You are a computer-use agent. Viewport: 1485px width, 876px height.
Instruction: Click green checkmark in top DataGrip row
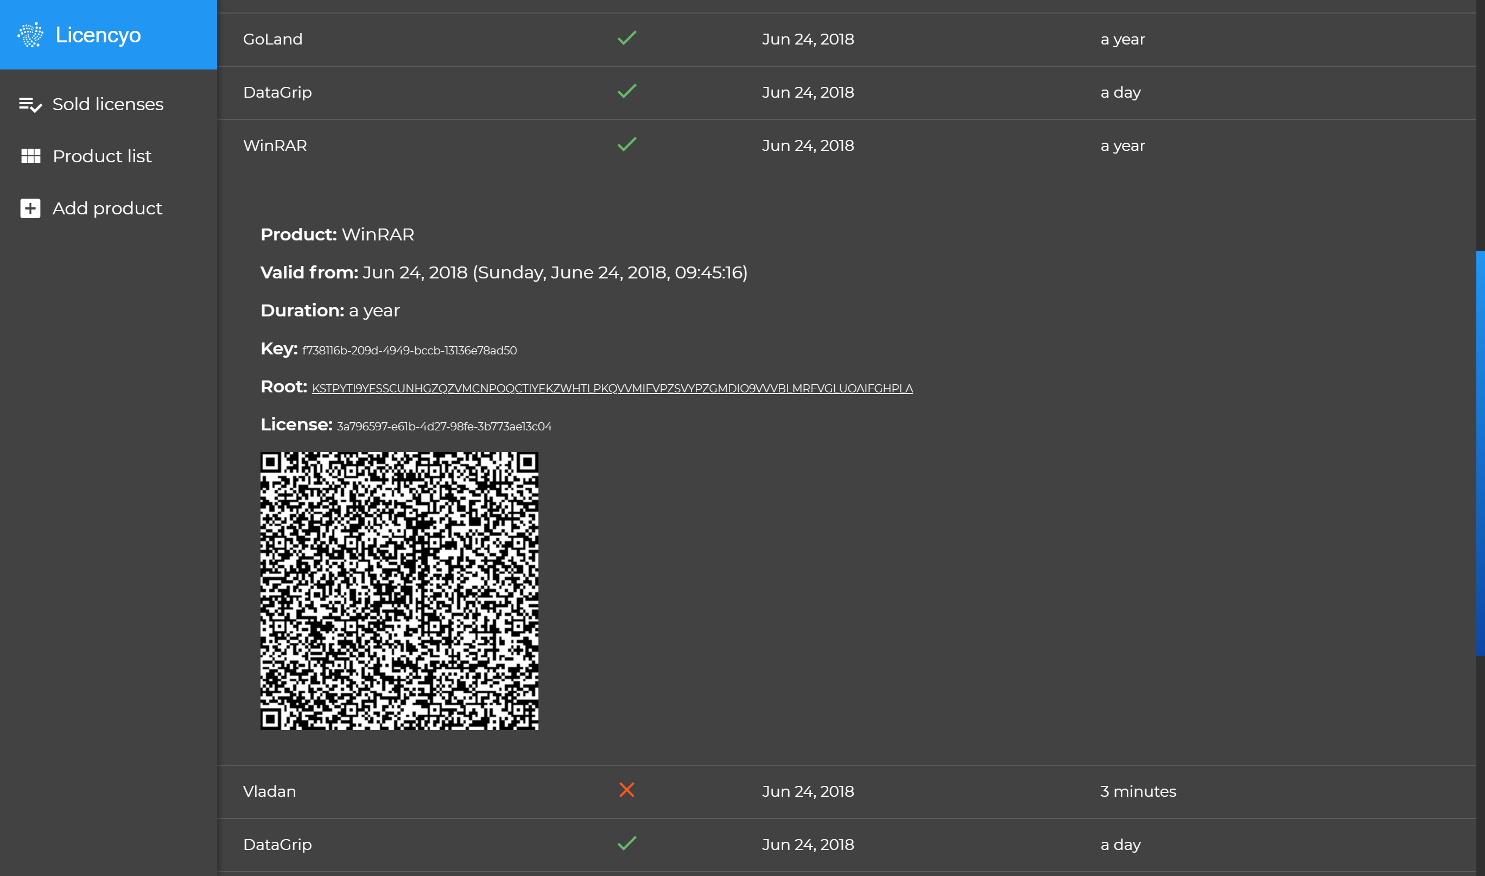click(626, 92)
